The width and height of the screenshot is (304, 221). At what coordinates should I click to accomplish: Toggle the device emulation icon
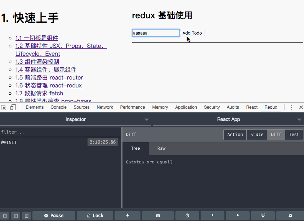pos(13,107)
